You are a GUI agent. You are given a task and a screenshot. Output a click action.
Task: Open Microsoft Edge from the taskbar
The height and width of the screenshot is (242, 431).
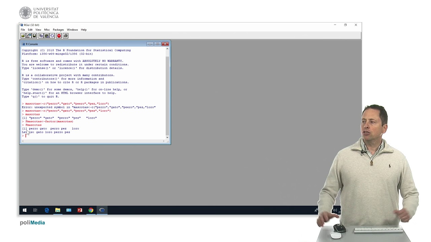click(x=46, y=210)
